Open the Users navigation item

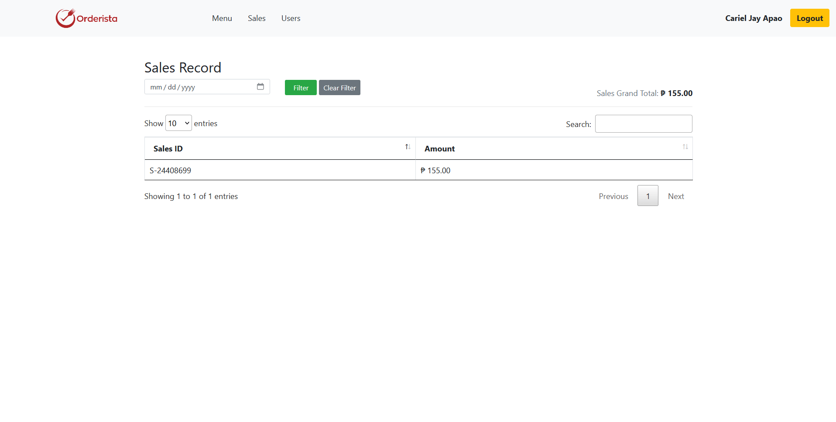[291, 18]
